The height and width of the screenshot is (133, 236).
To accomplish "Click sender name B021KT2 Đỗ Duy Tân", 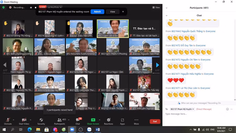I will pyautogui.click(x=182, y=45).
